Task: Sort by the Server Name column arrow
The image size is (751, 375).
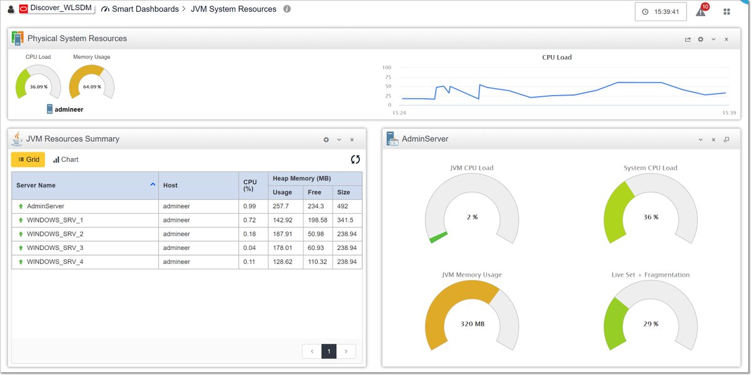Action: pyautogui.click(x=153, y=184)
